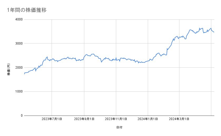Select the 2024年1月1日 date label
The image size is (221, 136).
pyautogui.click(x=148, y=119)
